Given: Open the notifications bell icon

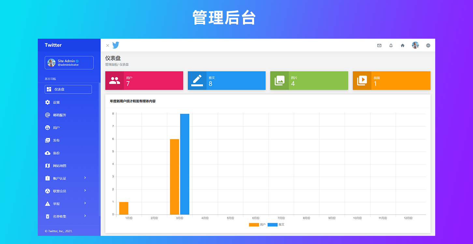Looking at the screenshot, I should 391,45.
